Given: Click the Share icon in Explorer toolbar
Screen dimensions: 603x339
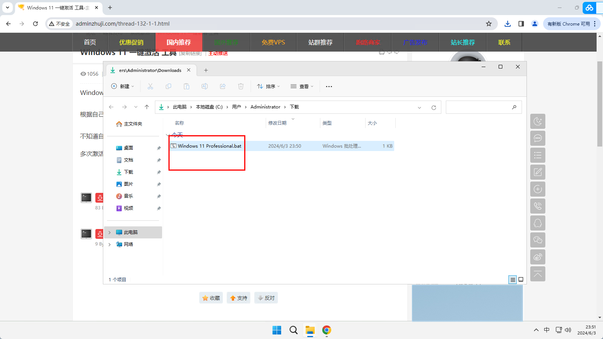Looking at the screenshot, I should 223,86.
